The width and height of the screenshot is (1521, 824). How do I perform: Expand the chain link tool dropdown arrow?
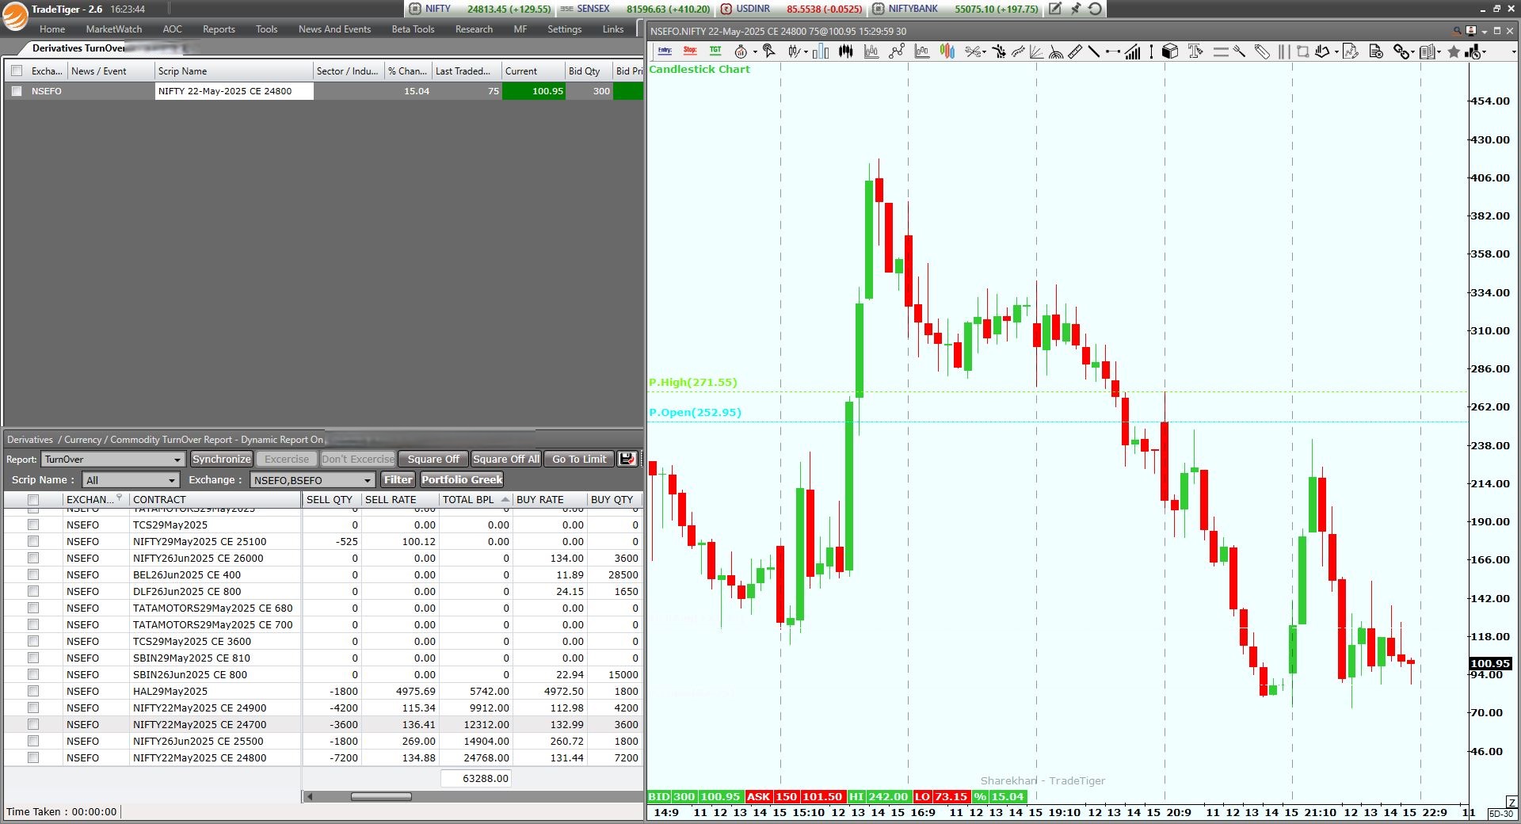pyautogui.click(x=1413, y=51)
